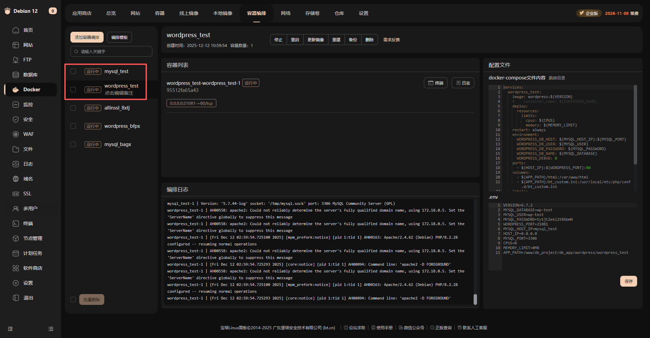Open the WAF shield icon

tap(16, 134)
